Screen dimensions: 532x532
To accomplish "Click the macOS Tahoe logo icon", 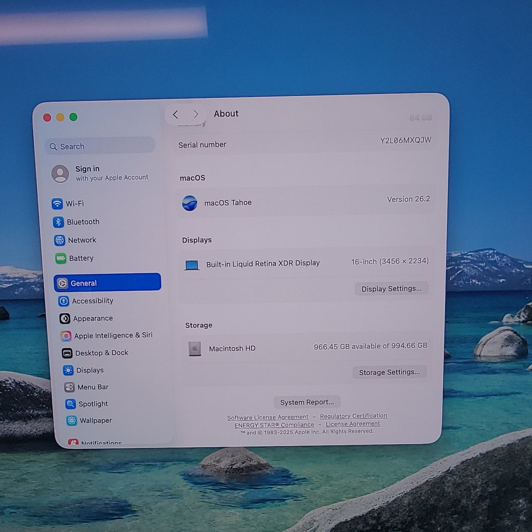I will pyautogui.click(x=190, y=203).
